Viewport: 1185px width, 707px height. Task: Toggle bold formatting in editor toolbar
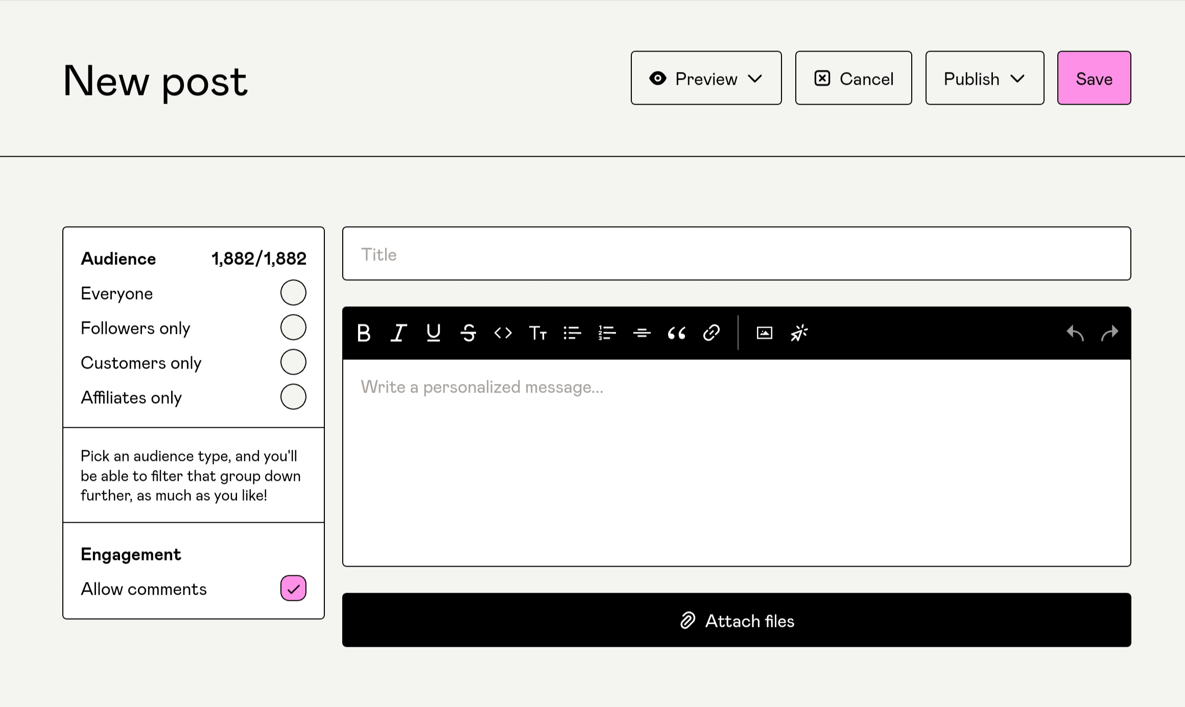pyautogui.click(x=364, y=333)
